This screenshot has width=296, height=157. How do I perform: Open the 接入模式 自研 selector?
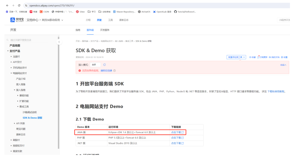point(95,65)
